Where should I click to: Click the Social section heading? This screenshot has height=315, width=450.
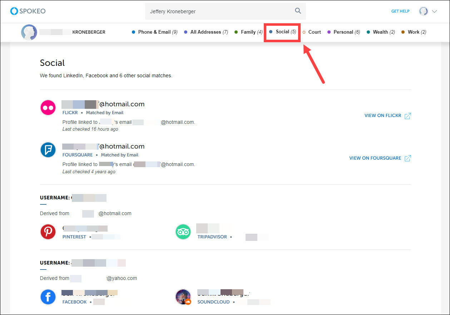(x=52, y=63)
